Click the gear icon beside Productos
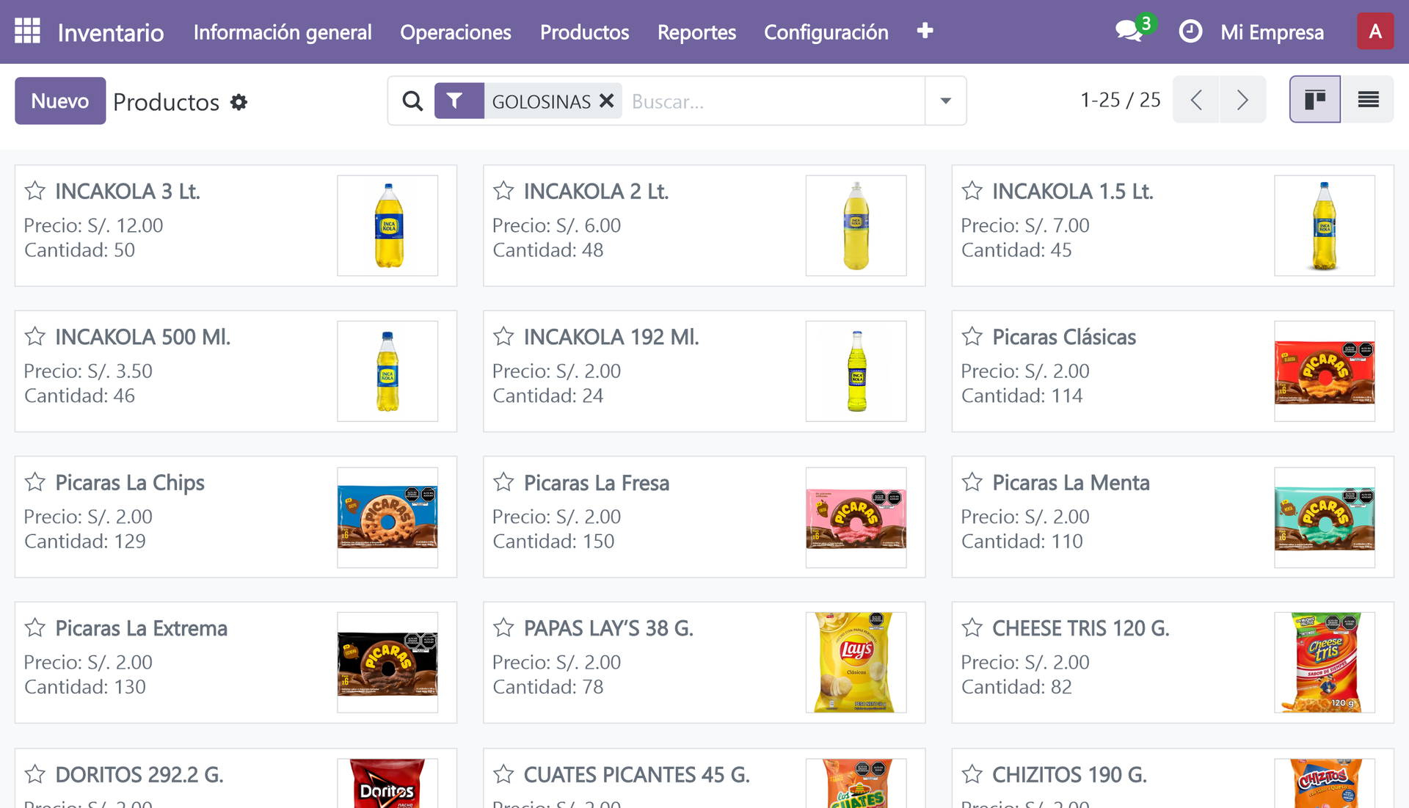Screen dimensions: 1409x808 (x=239, y=102)
